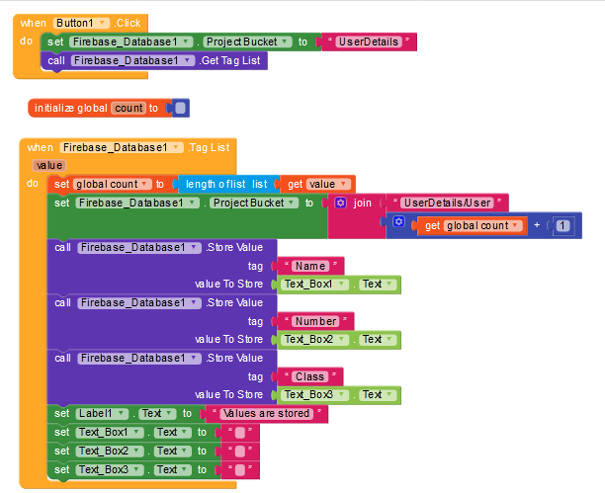The width and height of the screenshot is (605, 493).
Task: Click the "Values are stored" text field
Action: [x=266, y=414]
